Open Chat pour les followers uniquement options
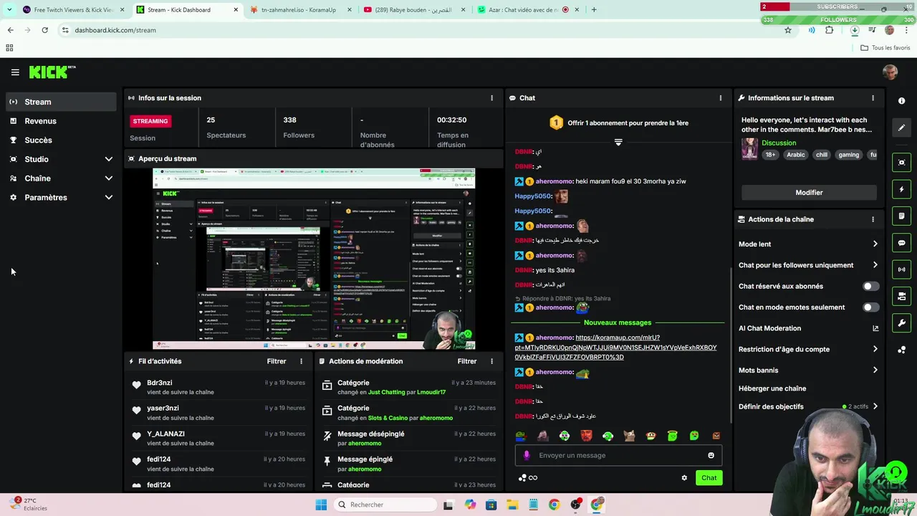This screenshot has height=516, width=917. pos(875,265)
